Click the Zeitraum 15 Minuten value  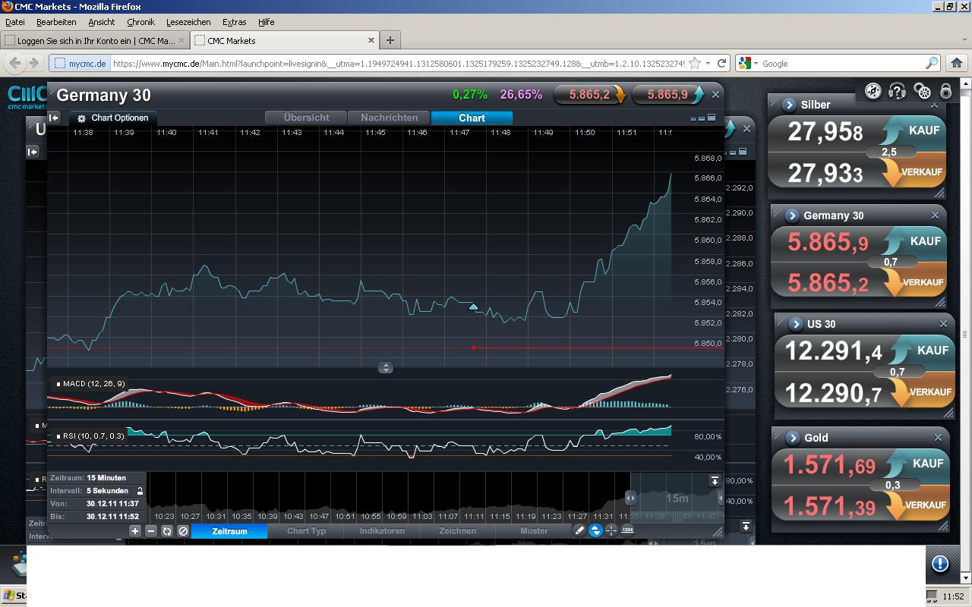[x=106, y=478]
